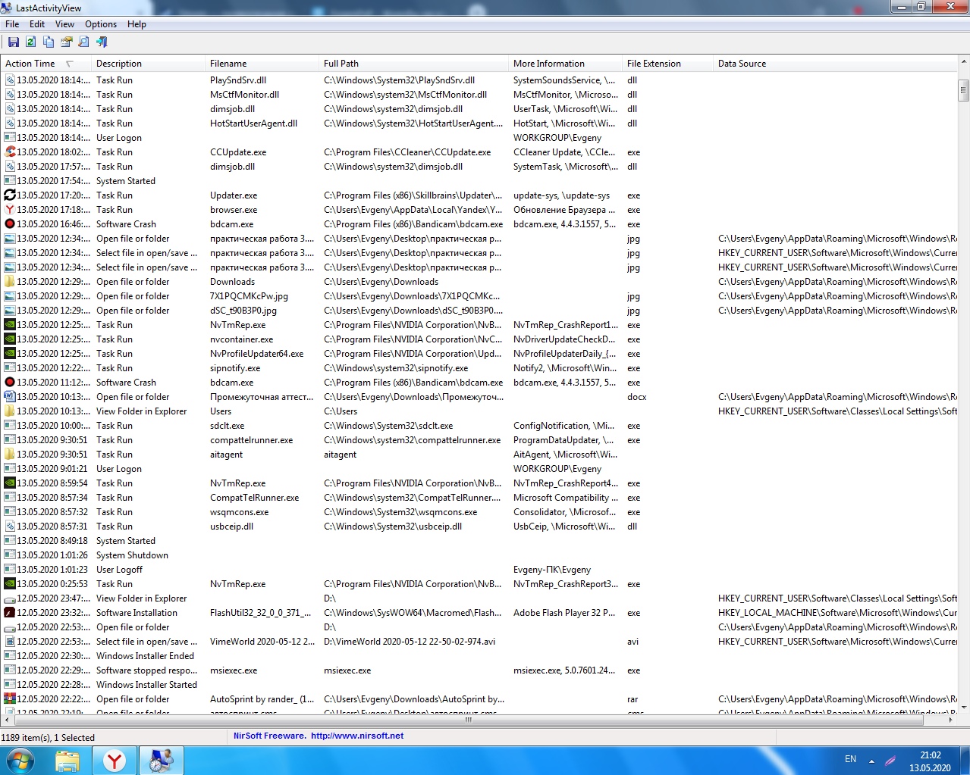Click the feather icon in the system tray
The width and height of the screenshot is (970, 775).
pyautogui.click(x=890, y=760)
